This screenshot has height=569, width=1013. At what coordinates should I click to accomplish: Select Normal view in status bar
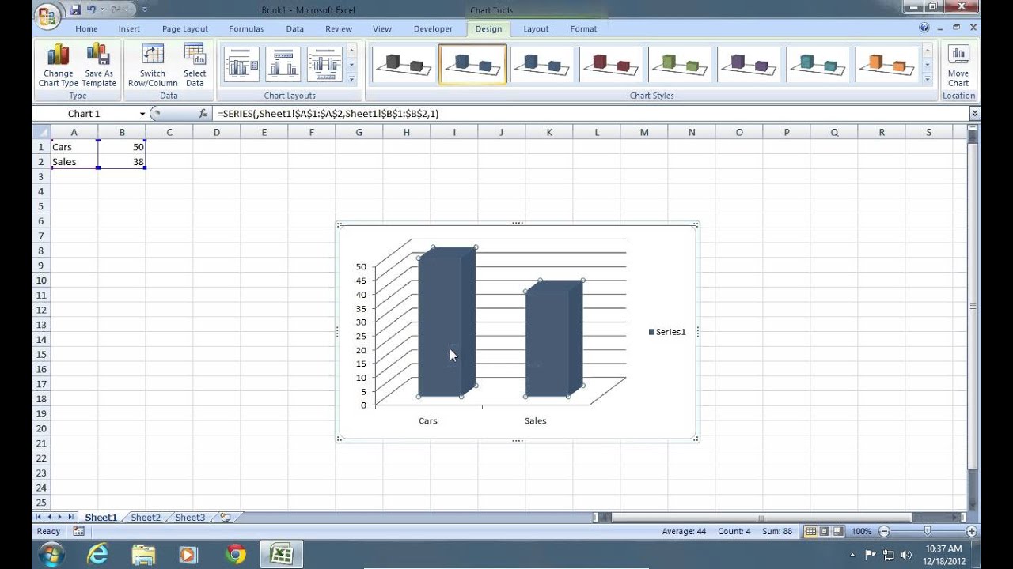810,531
